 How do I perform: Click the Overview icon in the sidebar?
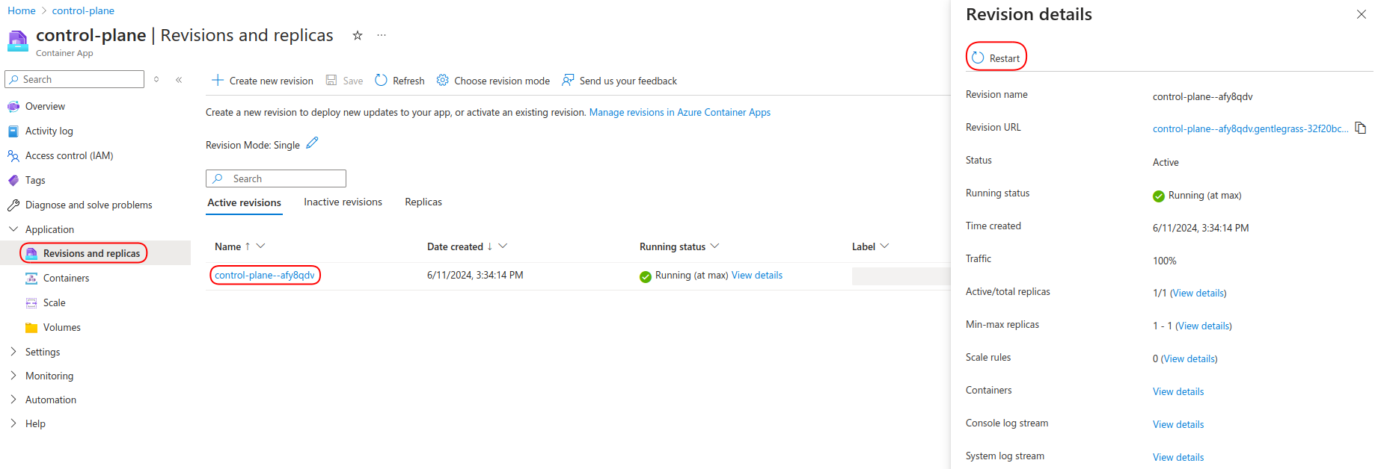pos(13,106)
